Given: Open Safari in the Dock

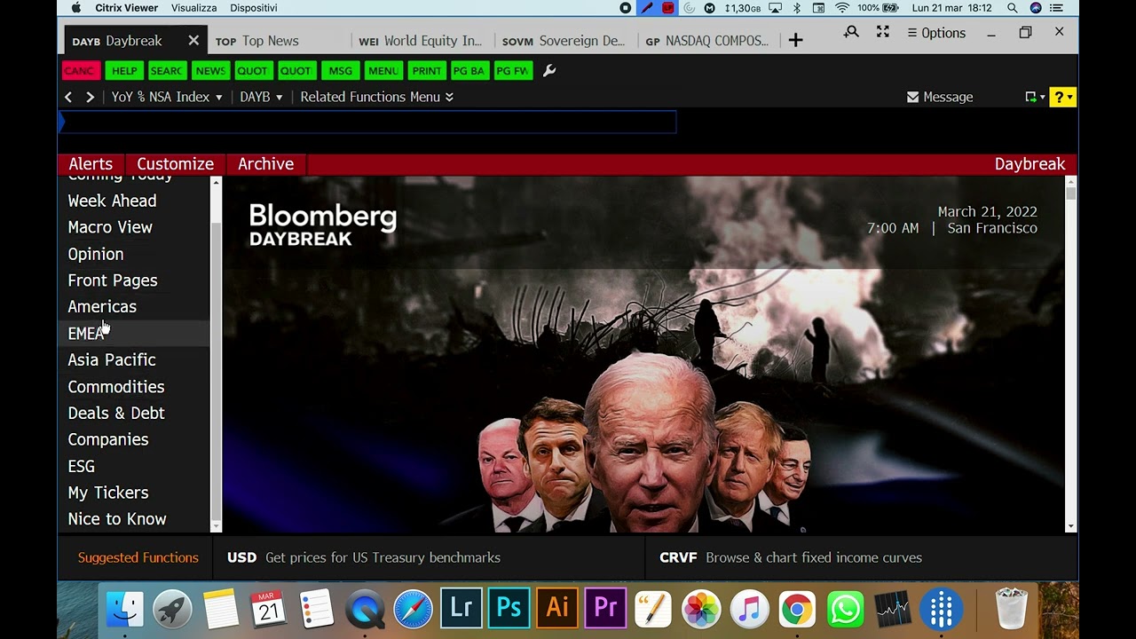Looking at the screenshot, I should click(413, 610).
